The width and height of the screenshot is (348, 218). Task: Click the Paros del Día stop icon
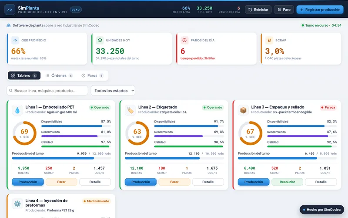pyautogui.click(x=184, y=40)
